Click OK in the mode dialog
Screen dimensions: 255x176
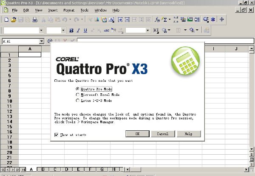[x=137, y=134]
